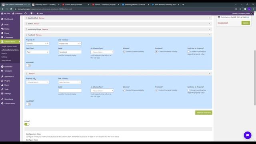
Task: Open the Field Type dropdown showing Text
Action: pyautogui.click(x=37, y=52)
